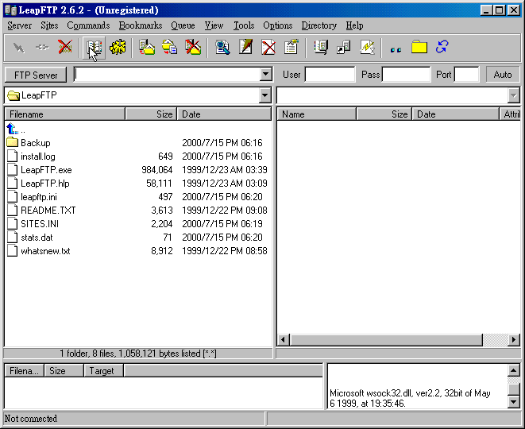
Task: Click the add-to-queue folder icon
Action: coord(169,47)
